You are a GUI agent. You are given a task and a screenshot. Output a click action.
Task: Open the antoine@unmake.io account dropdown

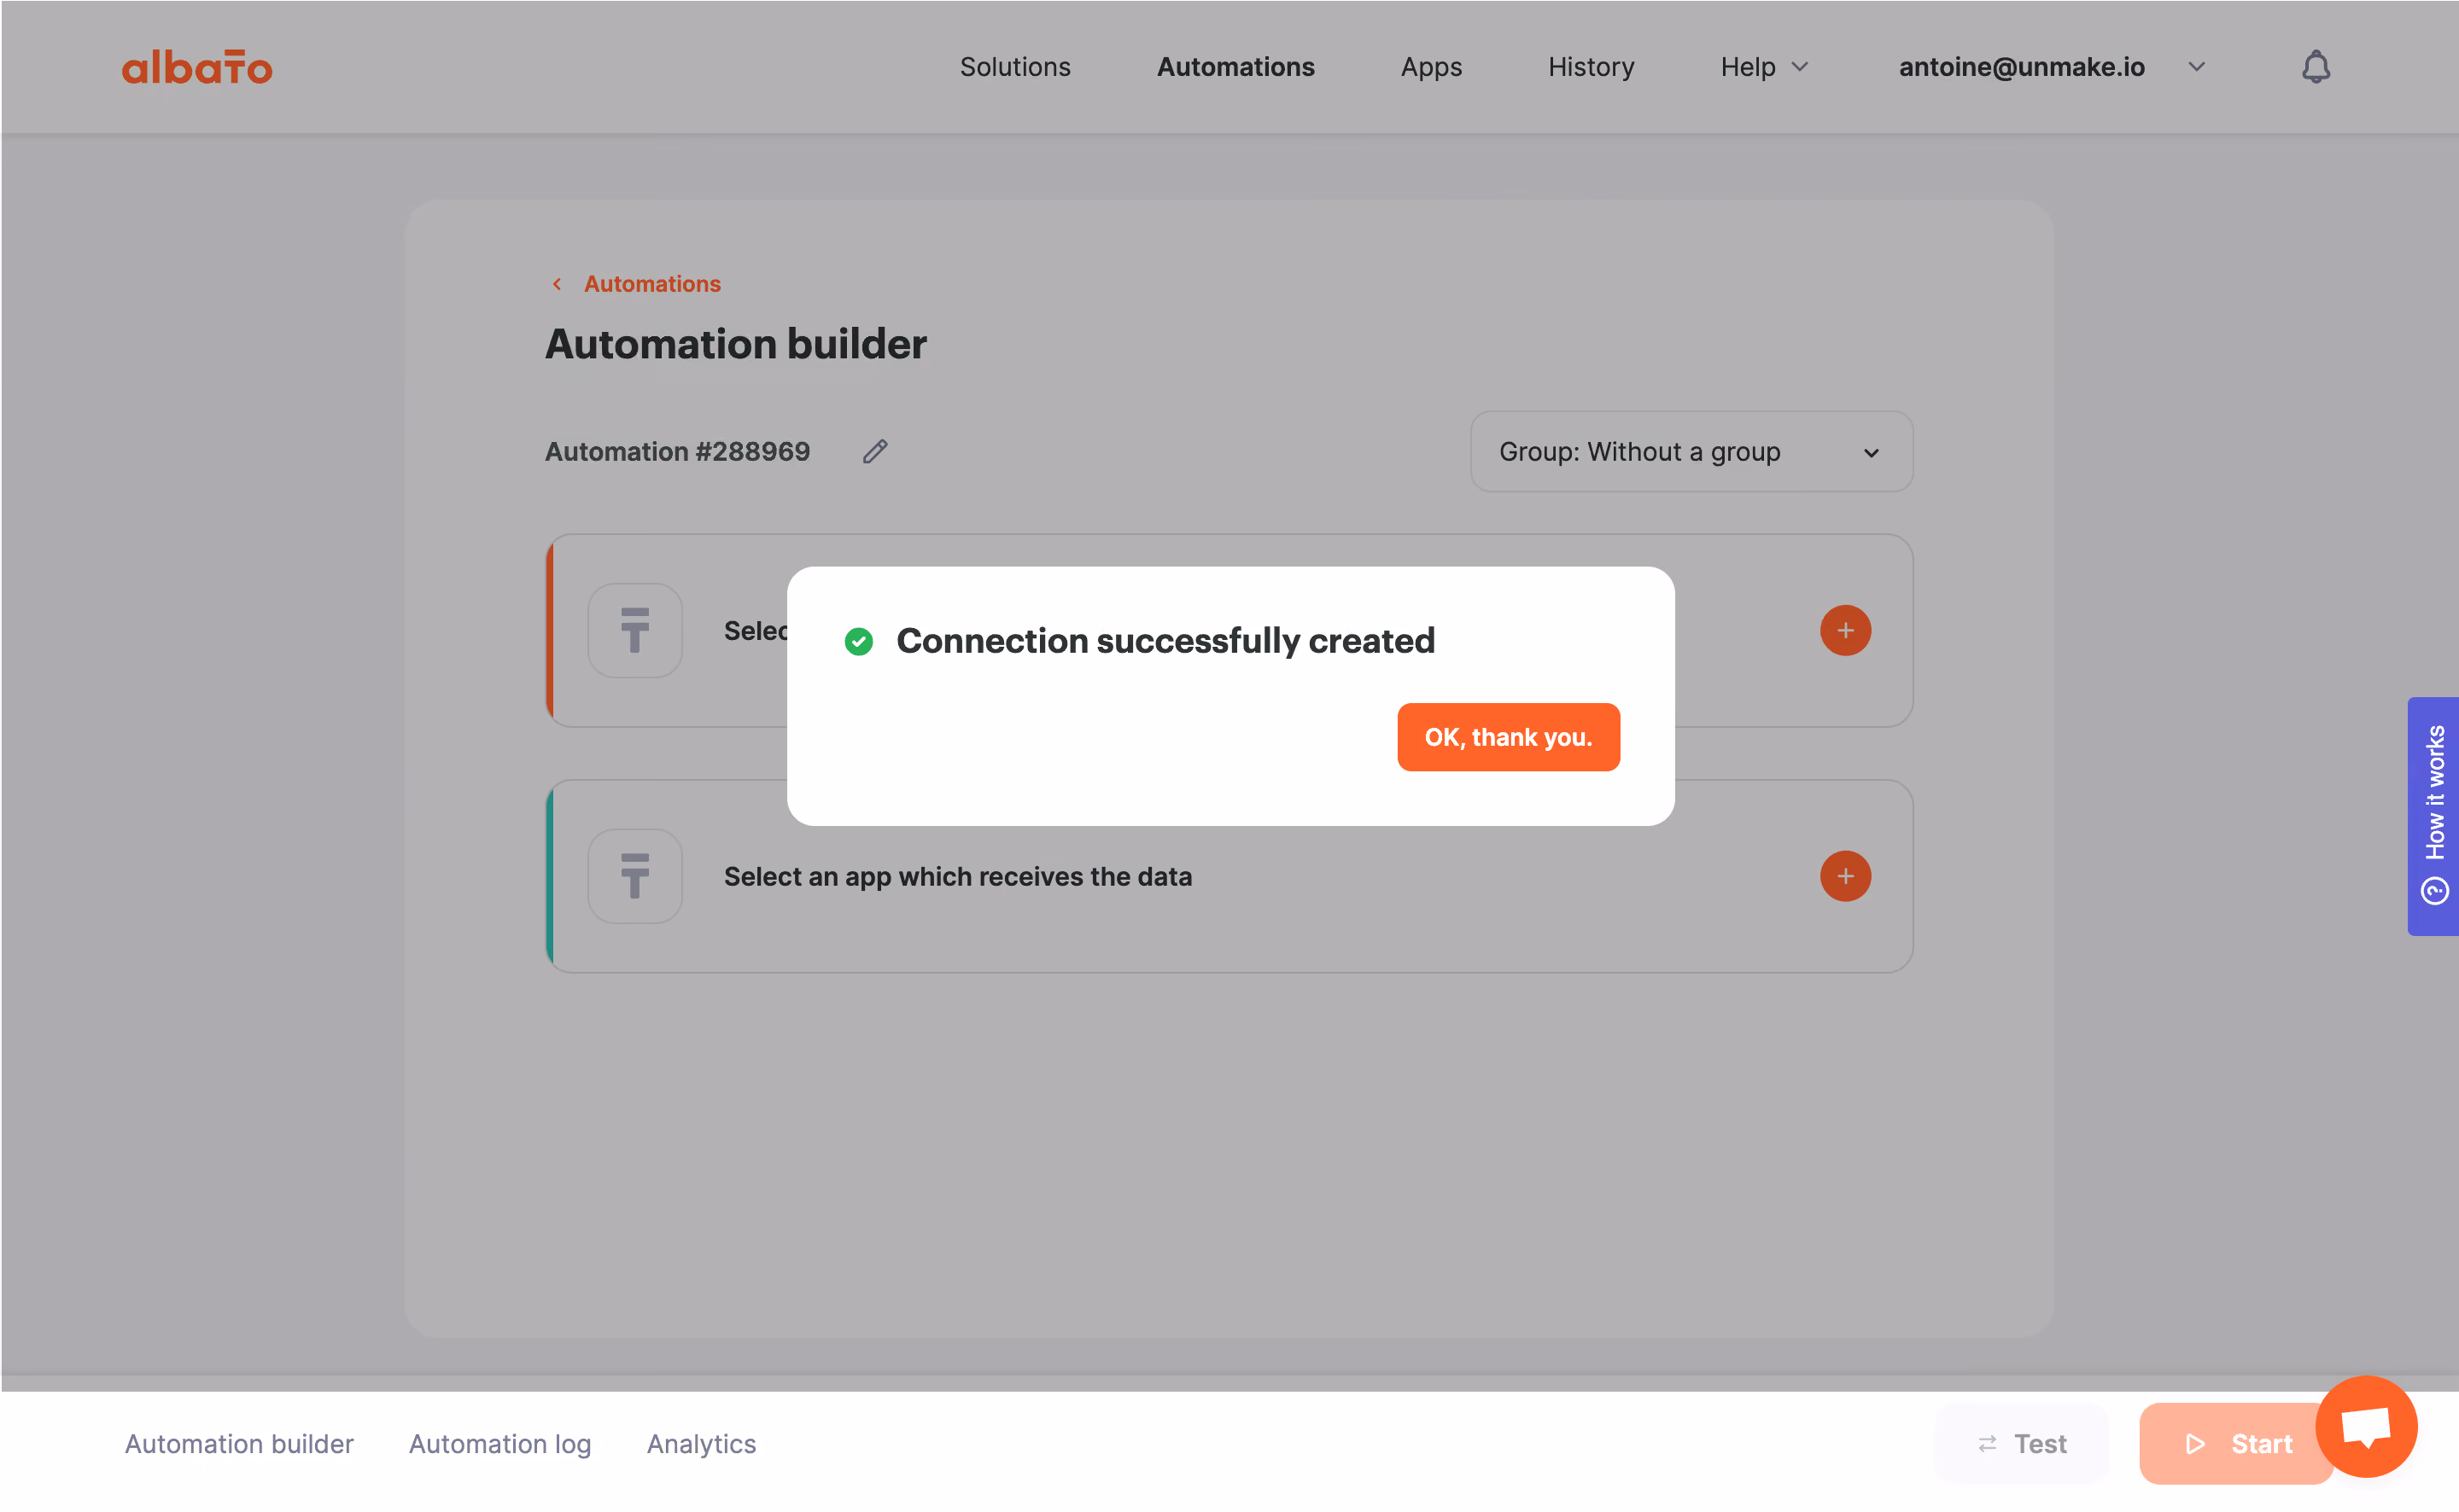pyautogui.click(x=2052, y=67)
